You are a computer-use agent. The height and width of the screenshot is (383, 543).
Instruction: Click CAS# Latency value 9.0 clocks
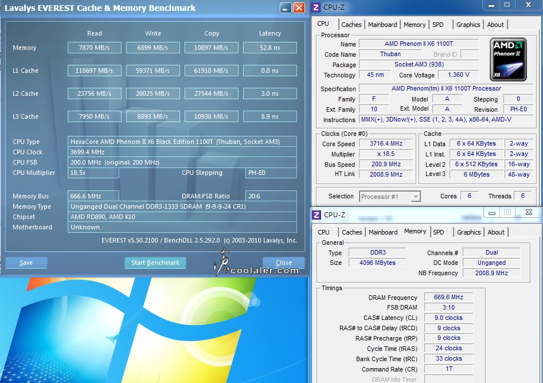tap(448, 318)
